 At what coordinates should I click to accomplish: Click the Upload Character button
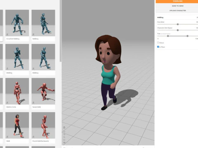[177, 11]
